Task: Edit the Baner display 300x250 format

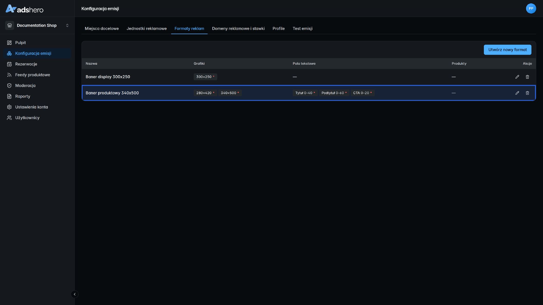Action: pos(517,77)
